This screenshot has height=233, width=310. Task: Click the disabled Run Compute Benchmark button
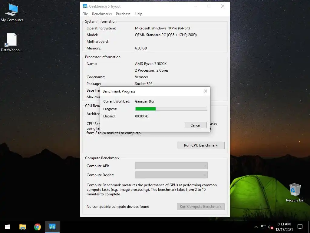(x=201, y=206)
